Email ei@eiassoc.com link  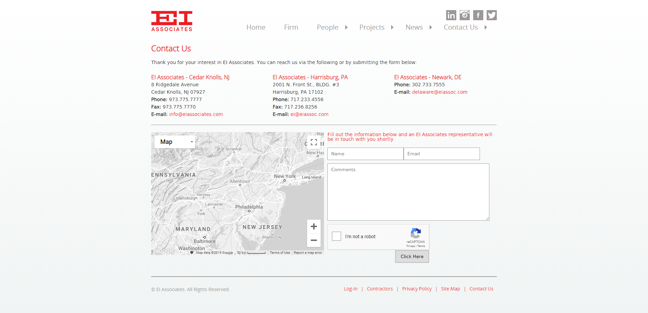coord(309,114)
